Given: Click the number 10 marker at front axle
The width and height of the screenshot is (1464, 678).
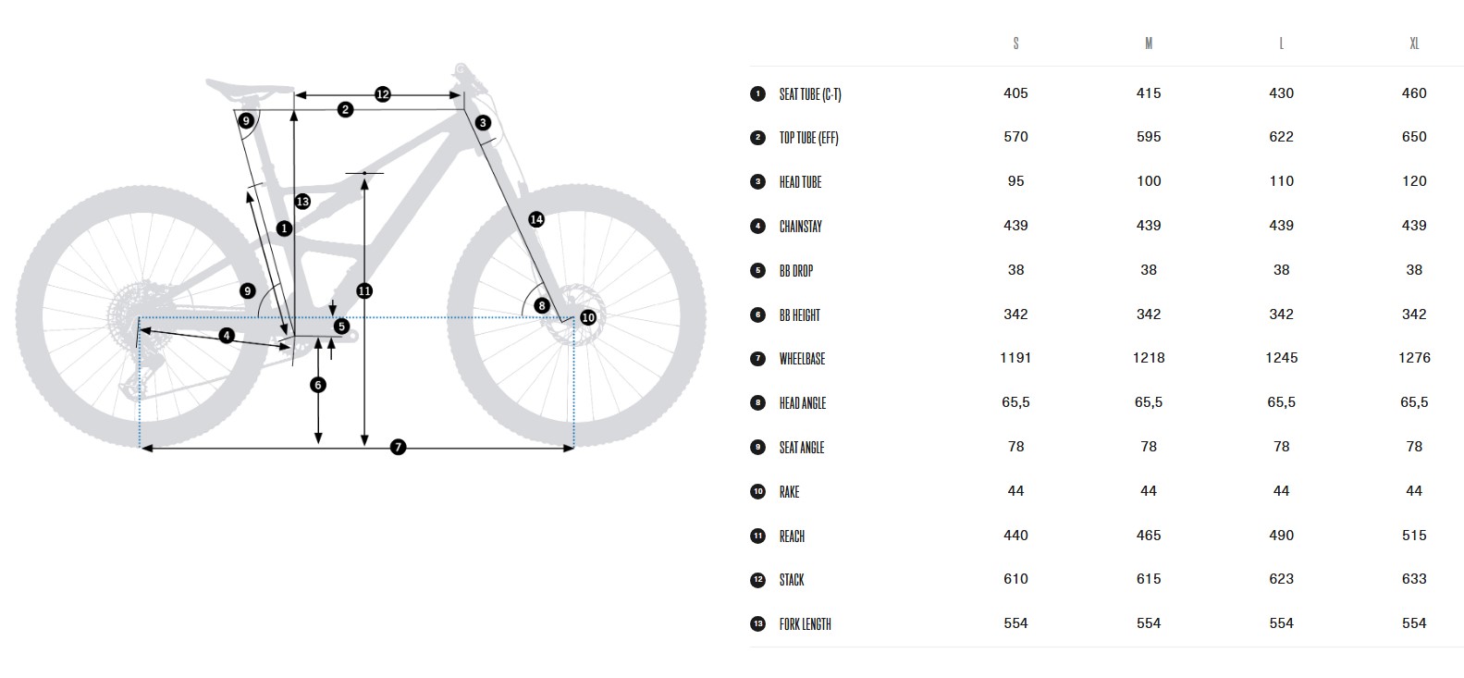Looking at the screenshot, I should click(588, 318).
